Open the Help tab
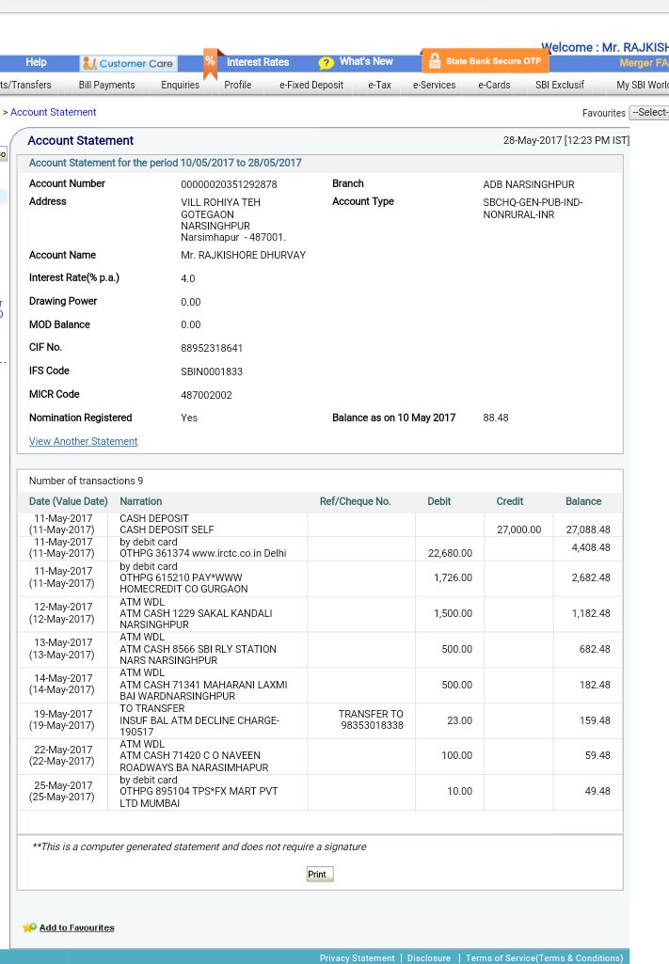Image resolution: width=669 pixels, height=964 pixels. (x=36, y=62)
